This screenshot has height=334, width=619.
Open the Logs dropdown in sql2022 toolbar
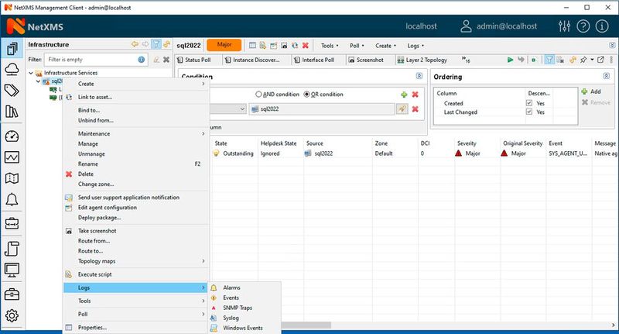click(416, 46)
